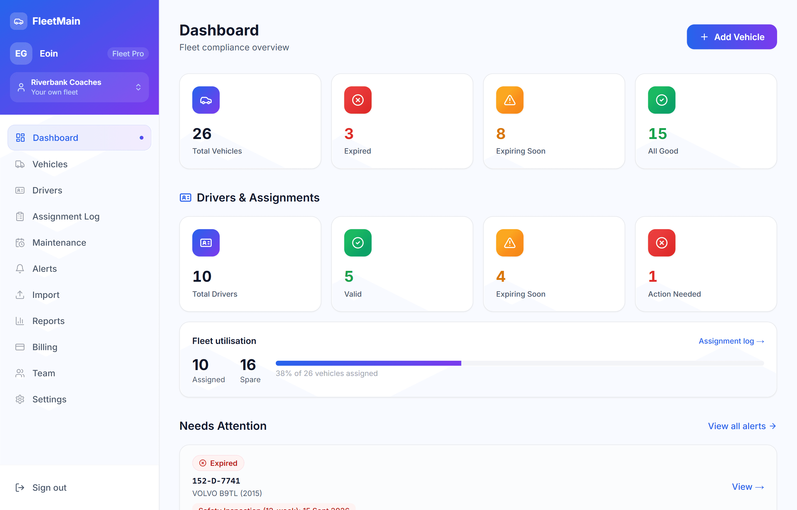
Task: Open the Assignment Log page
Action: [79, 216]
